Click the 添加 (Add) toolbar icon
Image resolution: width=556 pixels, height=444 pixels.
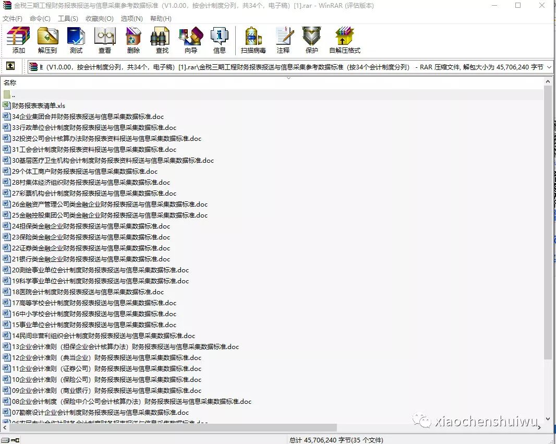18,40
